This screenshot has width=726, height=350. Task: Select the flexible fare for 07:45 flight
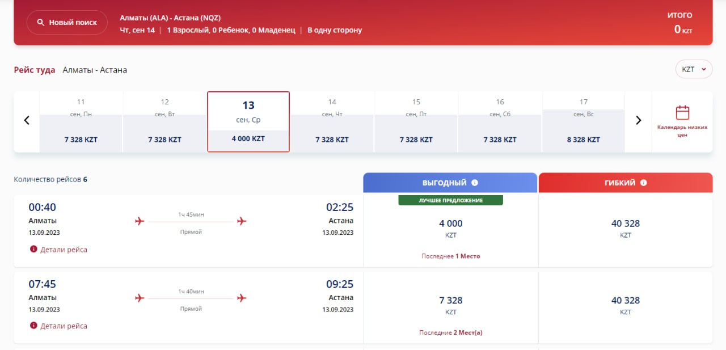click(x=625, y=305)
